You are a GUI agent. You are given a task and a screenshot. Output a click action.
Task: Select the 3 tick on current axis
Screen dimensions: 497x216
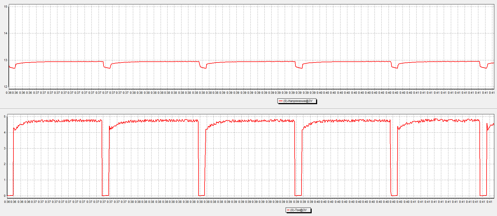point(5,148)
